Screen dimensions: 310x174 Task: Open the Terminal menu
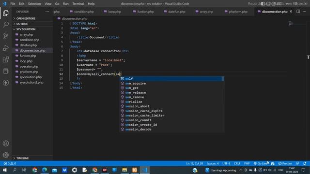tap(78, 4)
